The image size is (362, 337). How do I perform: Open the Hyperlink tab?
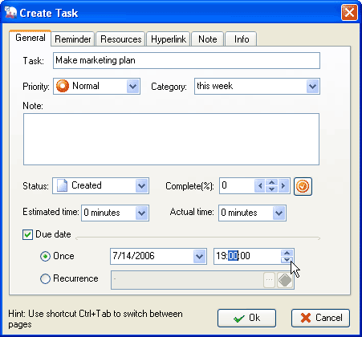[x=169, y=39]
